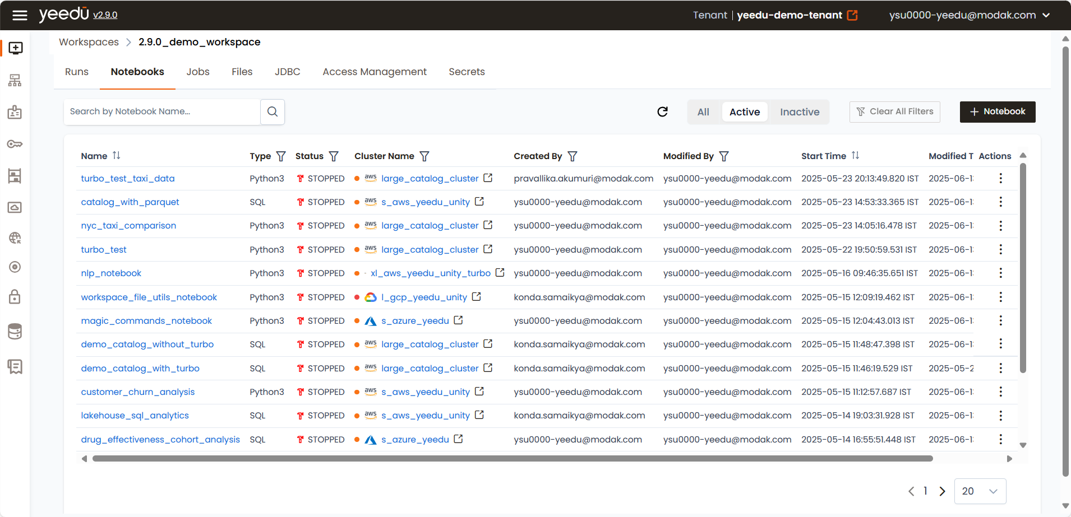Viewport: 1071px width, 517px height.
Task: Show All notebooks filter
Action: (x=703, y=112)
